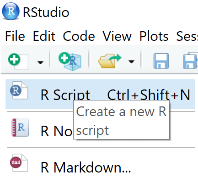Open an existing file via folder icon
198x178 pixels.
(x=110, y=61)
